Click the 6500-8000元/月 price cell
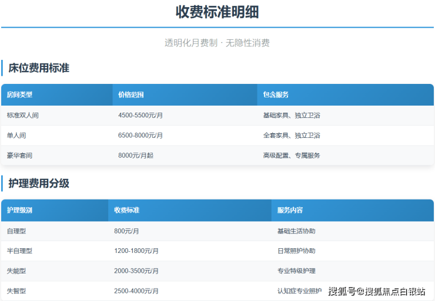The height and width of the screenshot is (301, 435). [140, 136]
